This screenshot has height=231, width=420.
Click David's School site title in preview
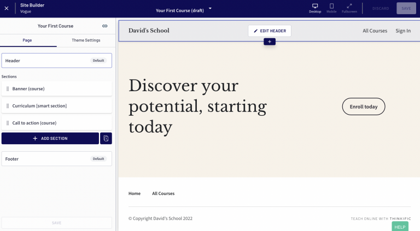tap(149, 31)
